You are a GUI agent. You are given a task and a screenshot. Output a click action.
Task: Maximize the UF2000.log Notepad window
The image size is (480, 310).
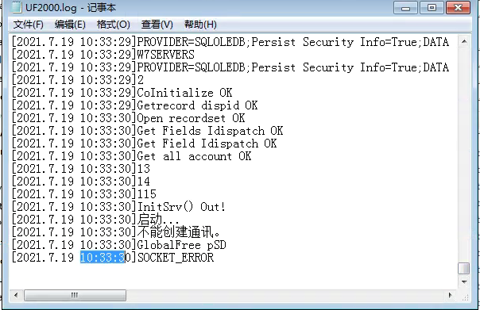432,8
